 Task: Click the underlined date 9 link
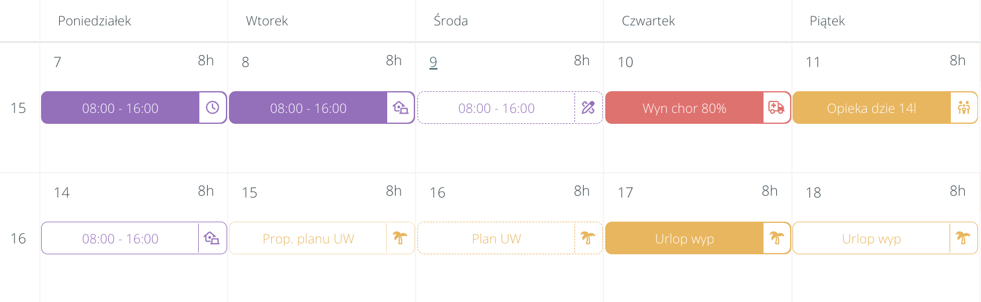point(433,62)
